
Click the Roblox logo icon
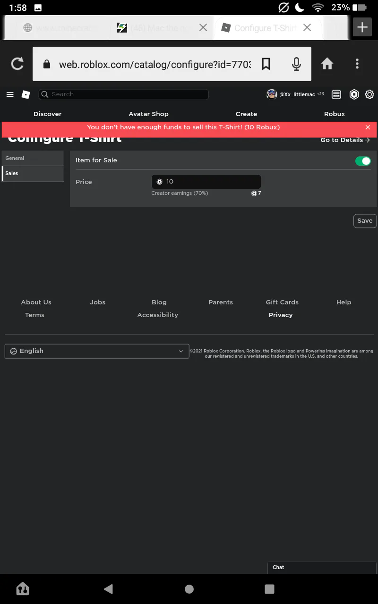(x=26, y=94)
